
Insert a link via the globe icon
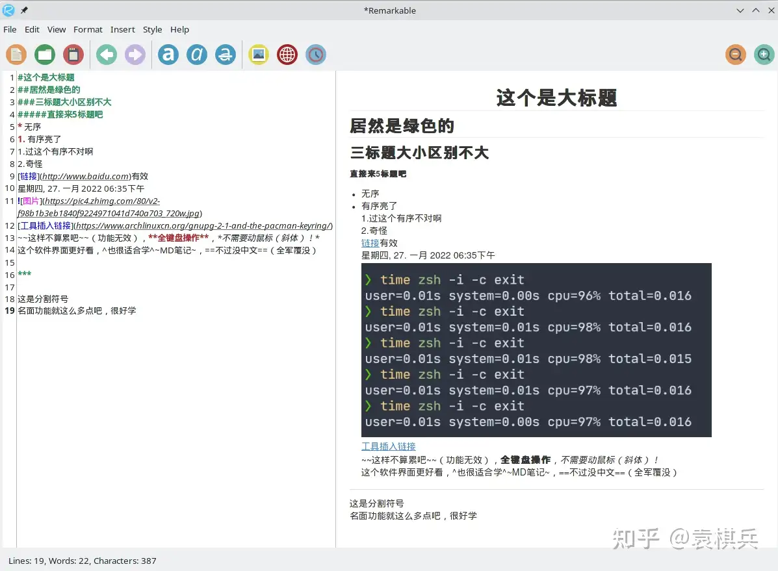point(287,55)
